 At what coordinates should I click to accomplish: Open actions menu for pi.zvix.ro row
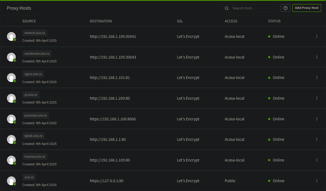coord(317,98)
